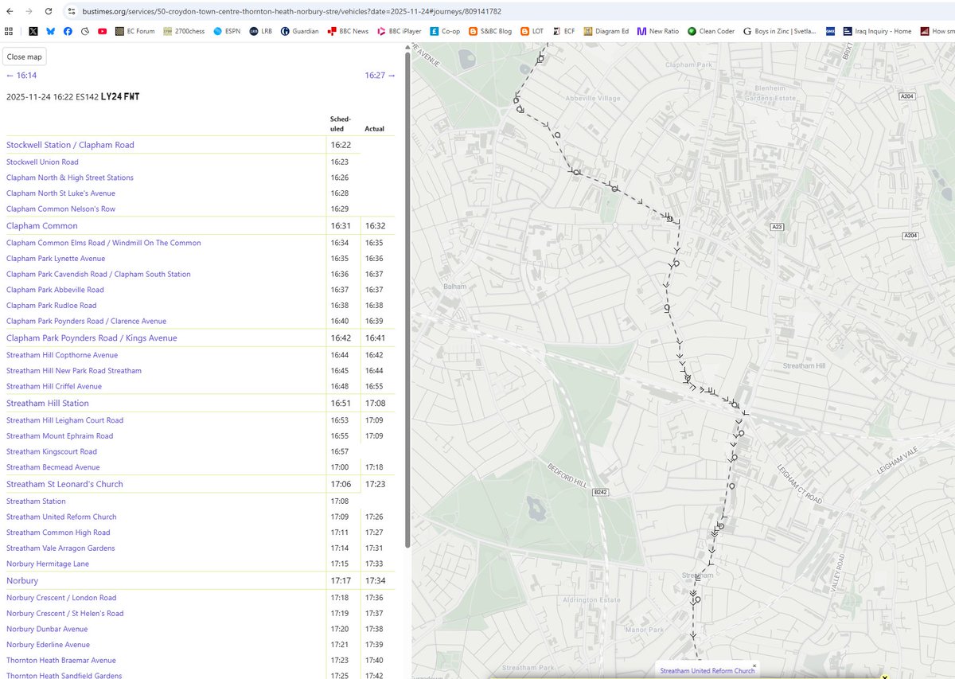The image size is (955, 679).
Task: Open the LOT bookmark
Action: pos(532,31)
